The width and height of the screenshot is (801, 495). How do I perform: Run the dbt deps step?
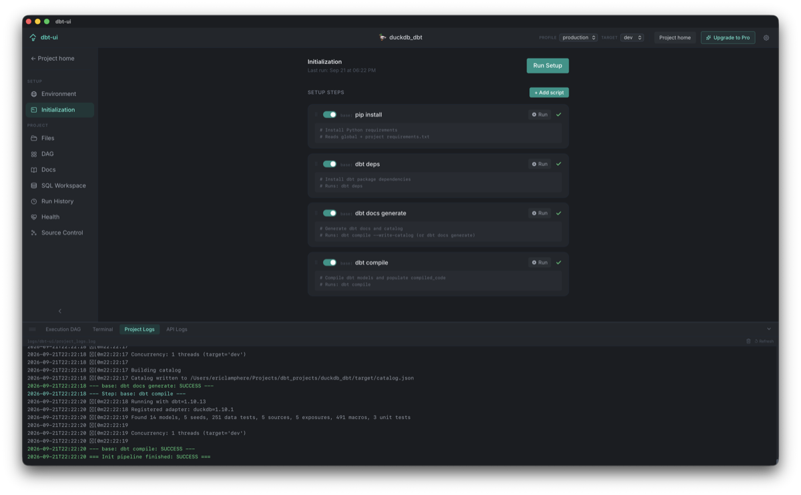[540, 164]
